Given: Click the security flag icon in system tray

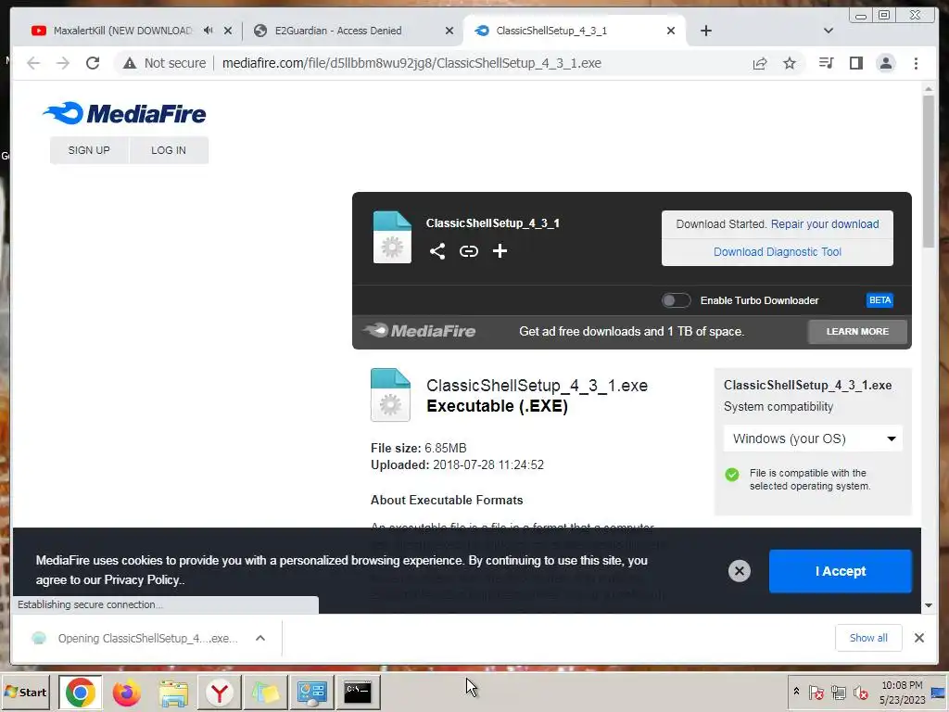Looking at the screenshot, I should click(x=816, y=693).
